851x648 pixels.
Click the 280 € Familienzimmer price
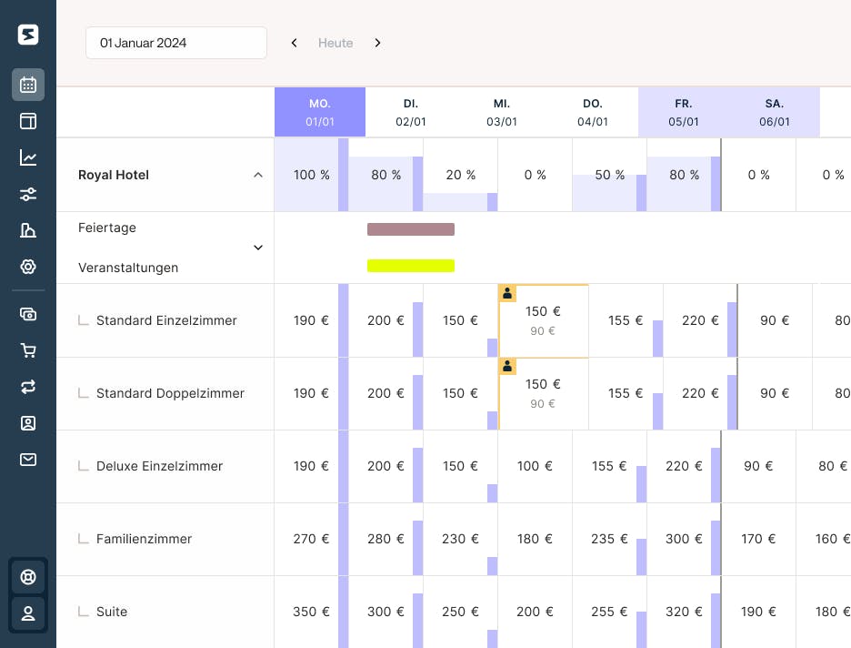click(385, 539)
